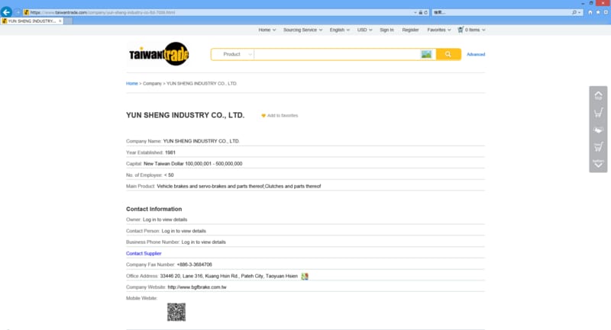This screenshot has height=330, width=611.
Task: Open a new blank browser tab
Action: (x=68, y=21)
